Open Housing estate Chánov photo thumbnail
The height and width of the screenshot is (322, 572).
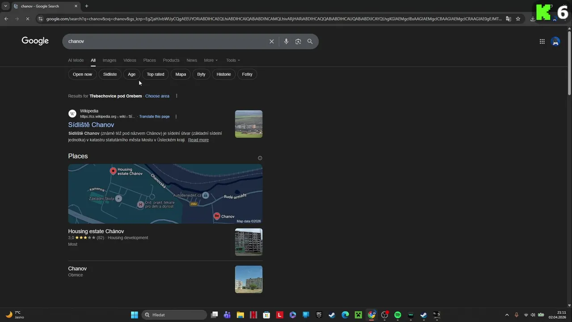[x=248, y=242]
